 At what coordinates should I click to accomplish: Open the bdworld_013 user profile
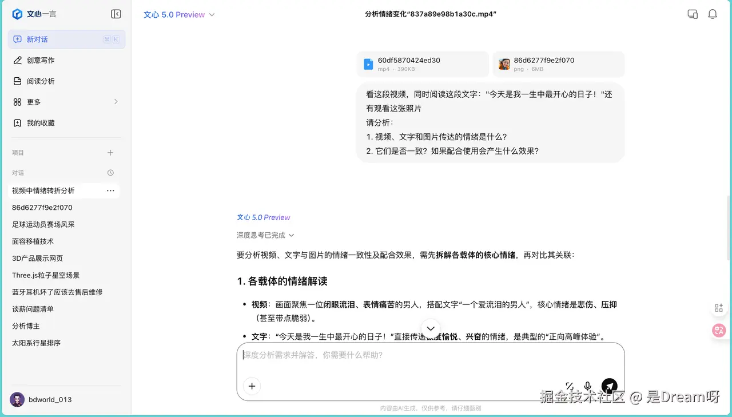click(x=41, y=399)
